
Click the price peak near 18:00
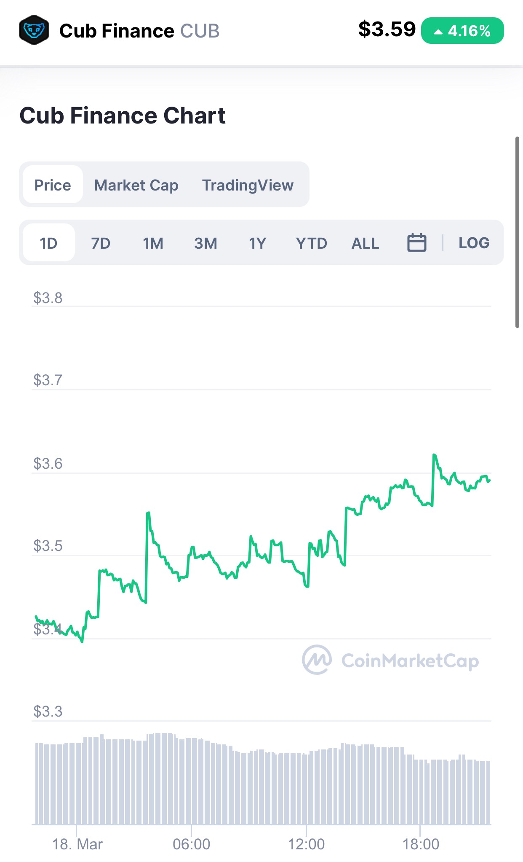(434, 455)
